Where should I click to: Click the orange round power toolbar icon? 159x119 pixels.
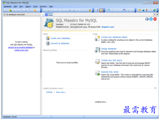pyautogui.click(x=90, y=10)
